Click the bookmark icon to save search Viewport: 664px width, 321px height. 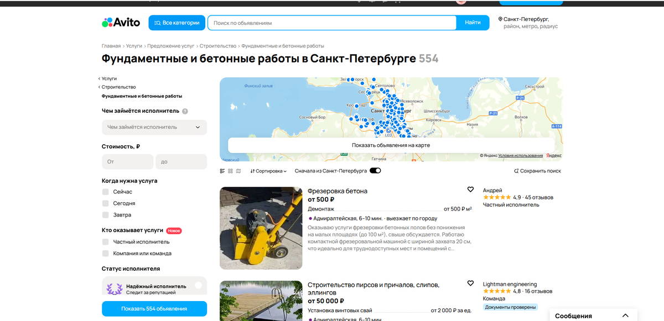pos(517,171)
